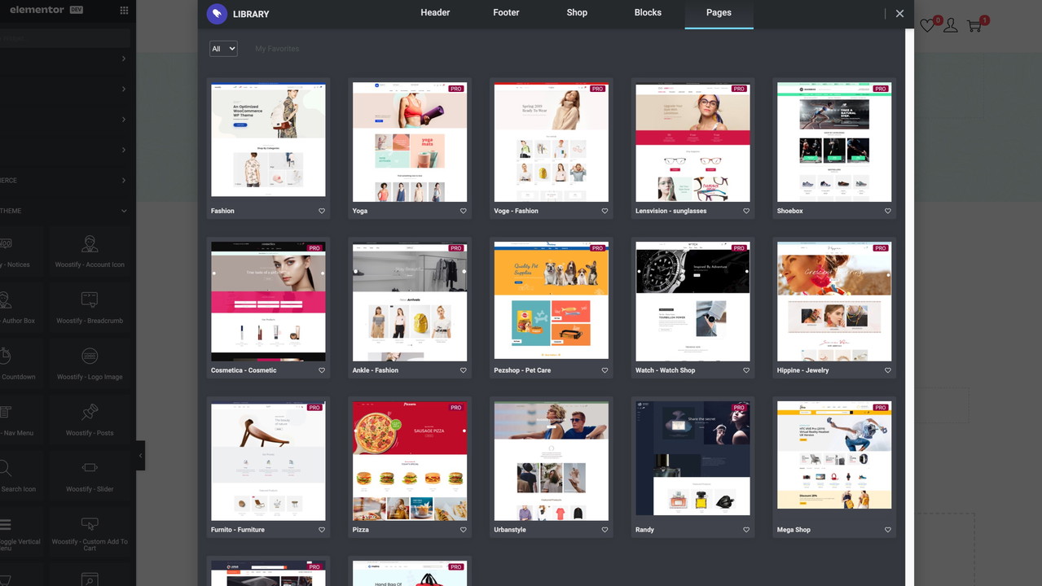Select the Woostify - Account Icon widget
The height and width of the screenshot is (586, 1042).
90,251
